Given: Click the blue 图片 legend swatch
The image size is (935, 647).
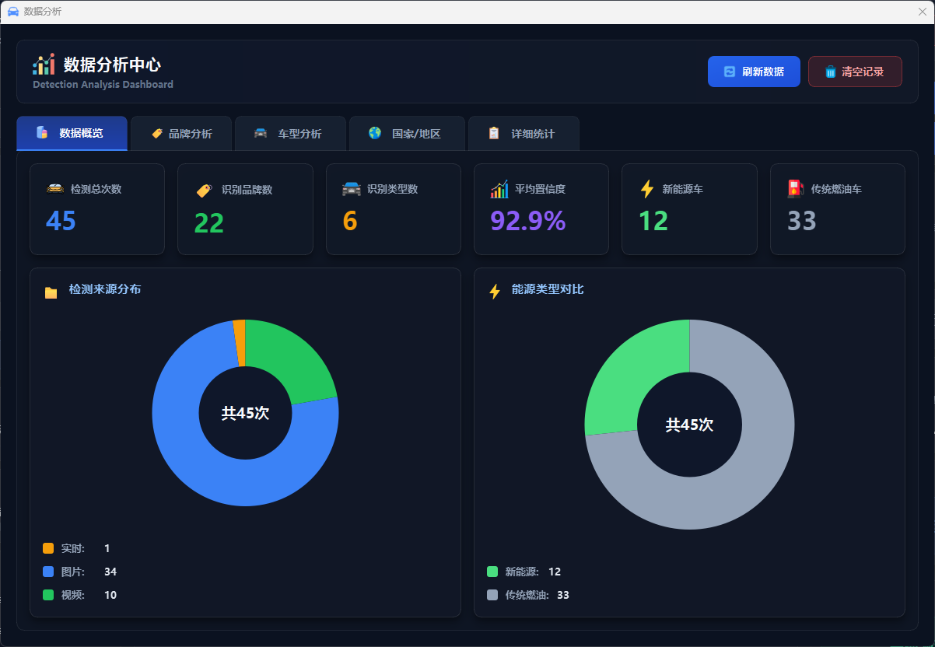Looking at the screenshot, I should (48, 572).
